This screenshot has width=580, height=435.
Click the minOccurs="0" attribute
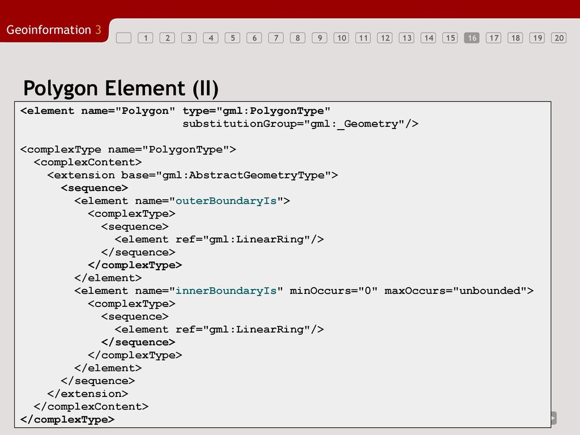[334, 291]
